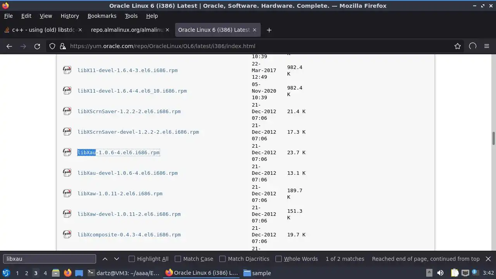Viewport: 496px width, 279px height.
Task: Open the file manager taskbar launcher
Action: tap(55, 273)
